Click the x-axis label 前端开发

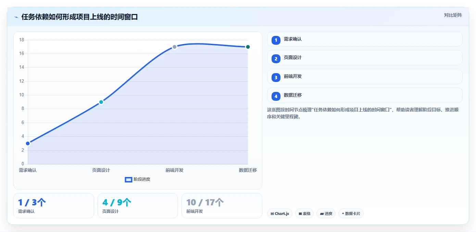(x=174, y=170)
